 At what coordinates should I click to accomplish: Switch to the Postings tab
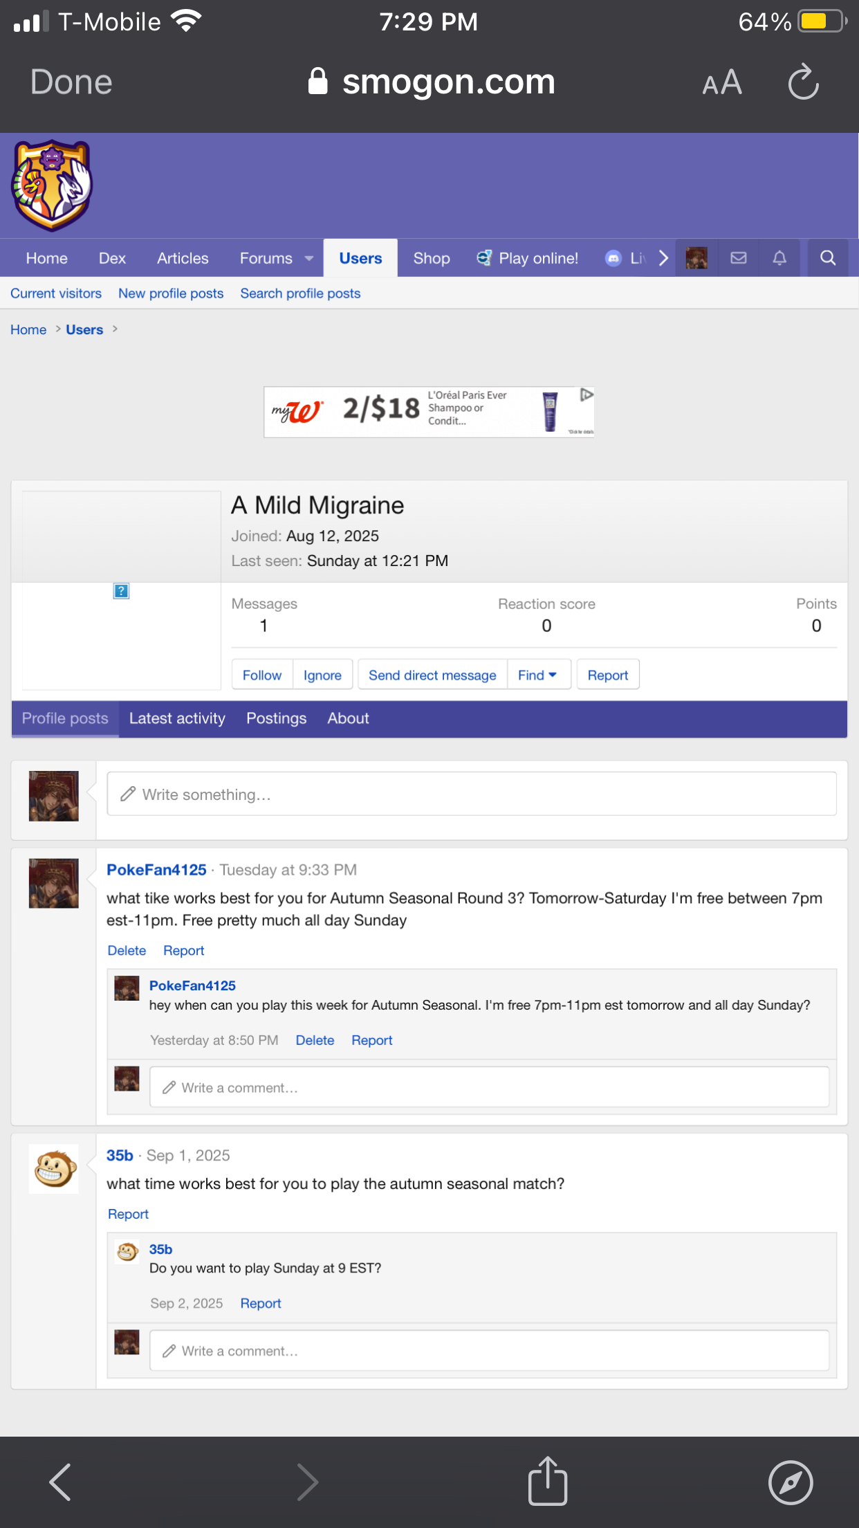coord(277,718)
